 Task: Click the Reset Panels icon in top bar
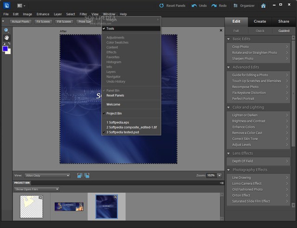click(162, 6)
